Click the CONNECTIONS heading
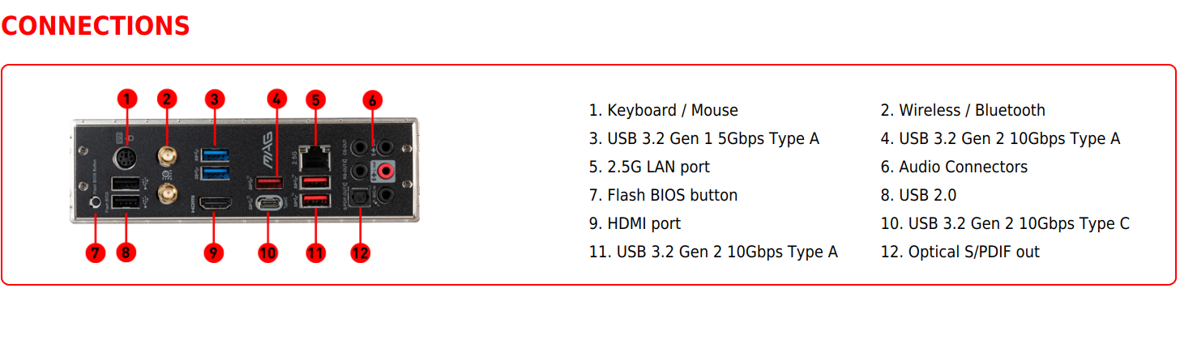Screen dimensions: 1180x339 pos(96,26)
